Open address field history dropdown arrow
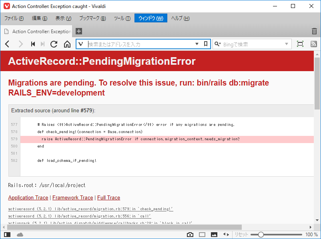Screen dimensions: 321x239 197,44
